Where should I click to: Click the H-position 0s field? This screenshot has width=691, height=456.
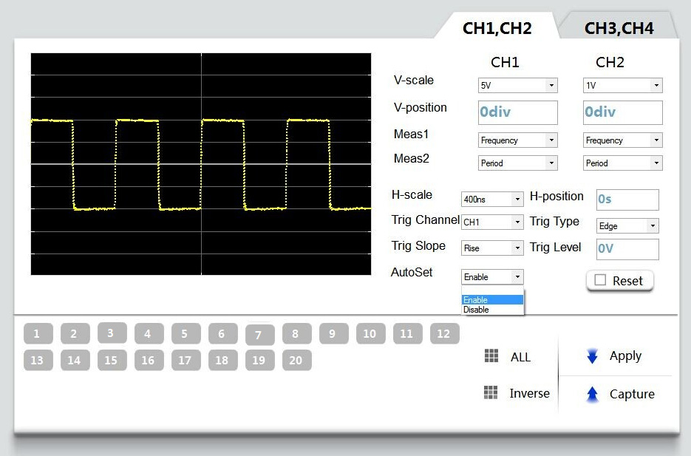click(627, 200)
